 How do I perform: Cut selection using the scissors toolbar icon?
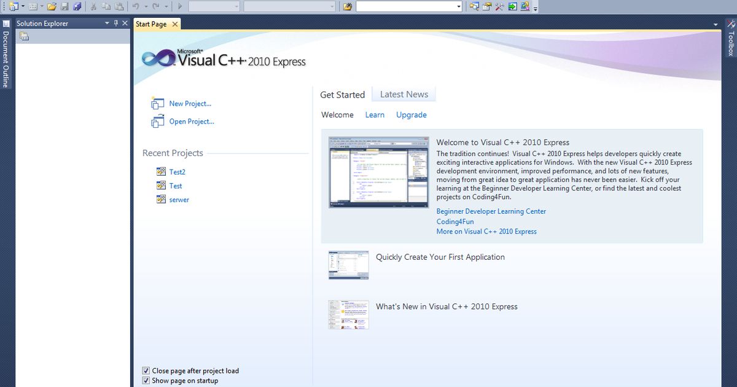pyautogui.click(x=94, y=6)
